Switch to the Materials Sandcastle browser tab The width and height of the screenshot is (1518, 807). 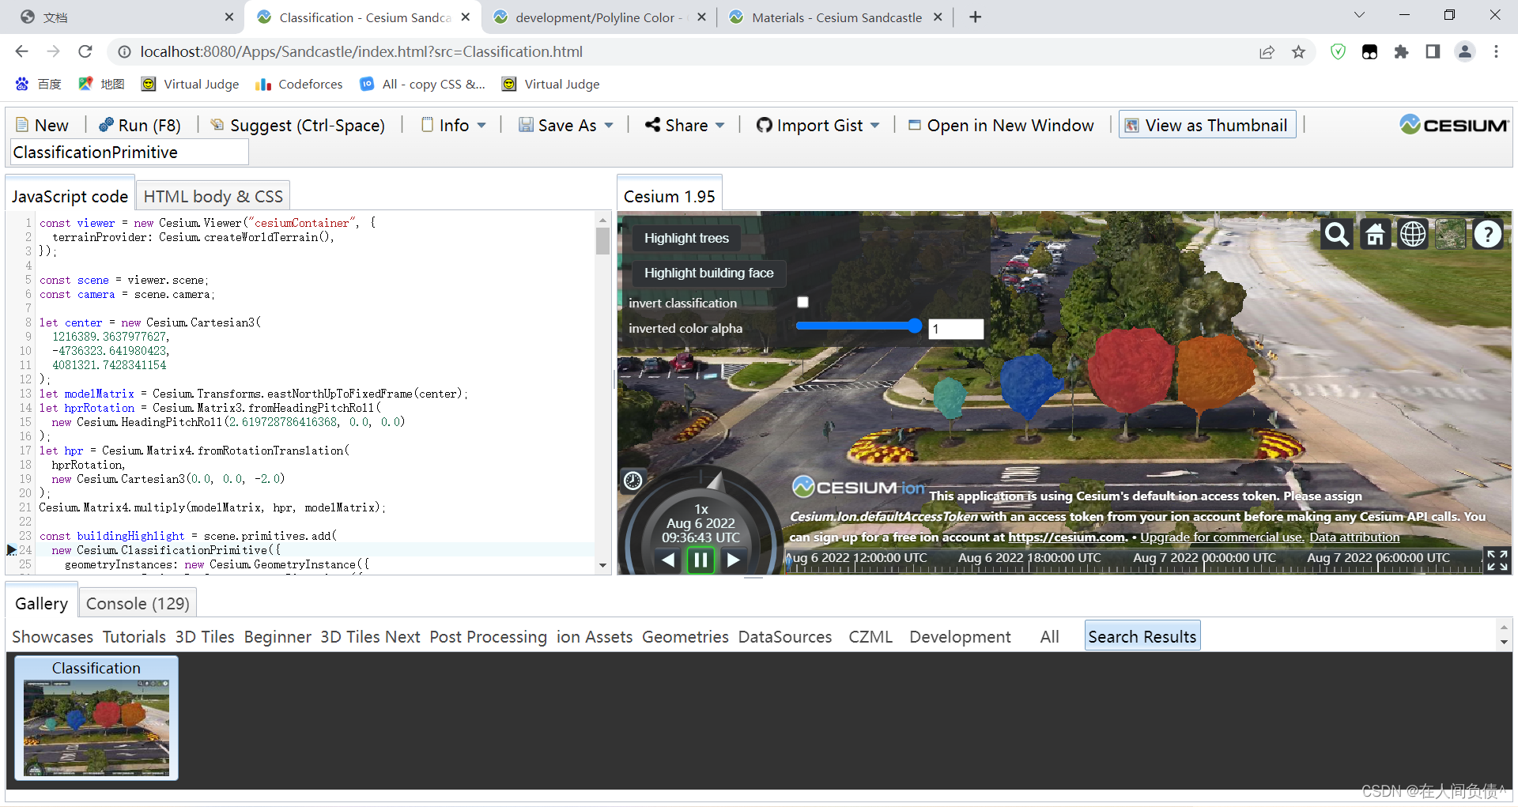click(836, 17)
